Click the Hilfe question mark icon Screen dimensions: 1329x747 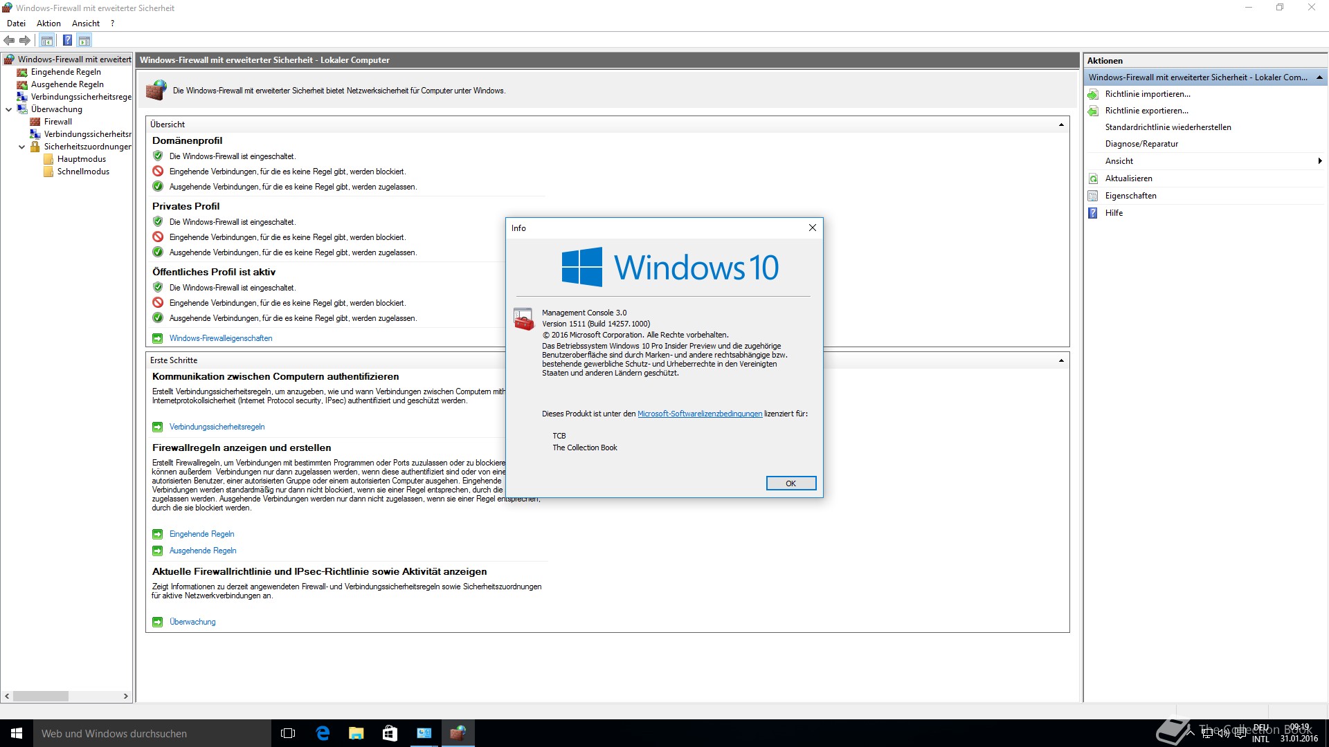(x=1093, y=213)
